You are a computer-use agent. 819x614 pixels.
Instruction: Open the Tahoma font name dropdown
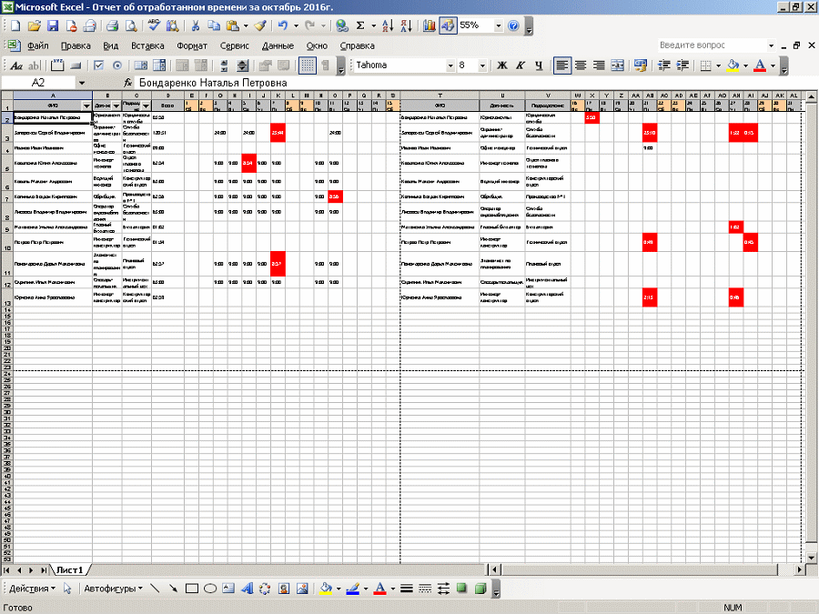450,65
